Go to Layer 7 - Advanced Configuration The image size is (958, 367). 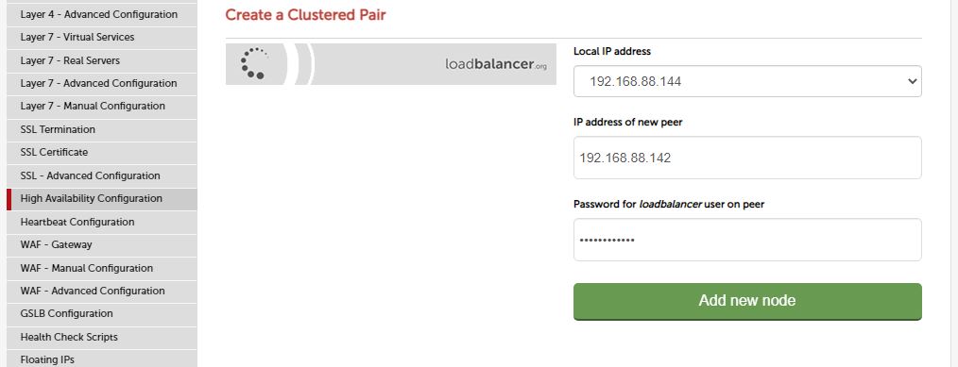click(102, 84)
